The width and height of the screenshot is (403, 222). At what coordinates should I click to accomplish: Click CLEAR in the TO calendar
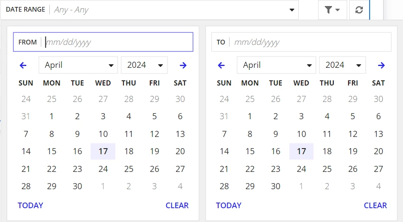click(x=375, y=205)
